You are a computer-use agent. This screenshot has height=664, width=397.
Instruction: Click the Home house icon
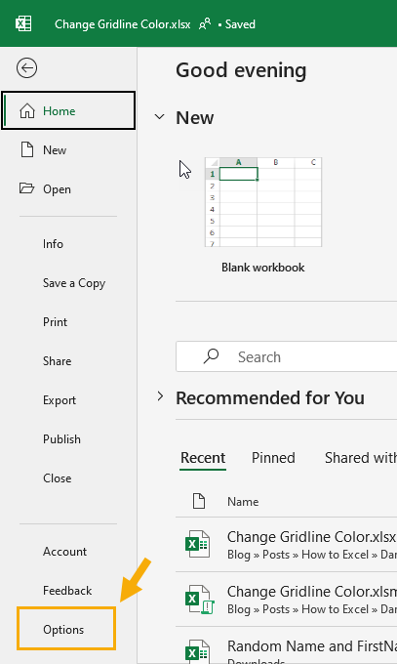click(x=27, y=111)
